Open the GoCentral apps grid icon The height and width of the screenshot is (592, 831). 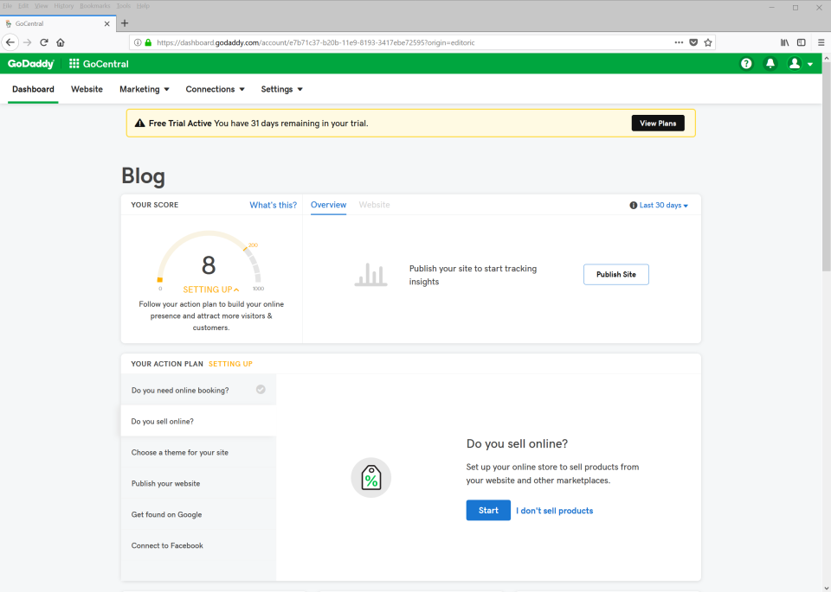tap(73, 63)
